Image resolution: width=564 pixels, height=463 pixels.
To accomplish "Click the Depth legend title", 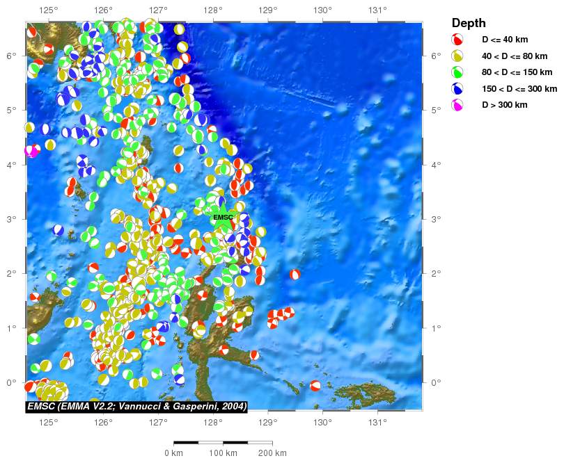I will pyautogui.click(x=469, y=23).
